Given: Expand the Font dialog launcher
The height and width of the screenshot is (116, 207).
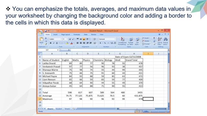Looking at the screenshot, I should tap(74, 47).
